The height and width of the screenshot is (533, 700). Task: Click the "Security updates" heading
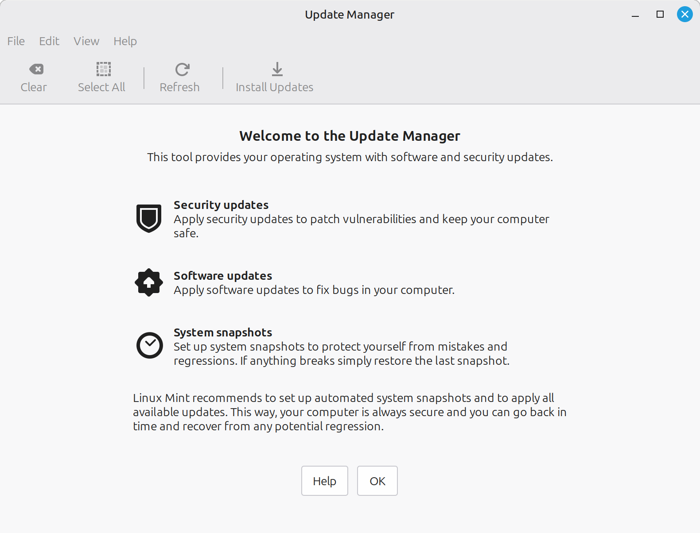tap(221, 205)
